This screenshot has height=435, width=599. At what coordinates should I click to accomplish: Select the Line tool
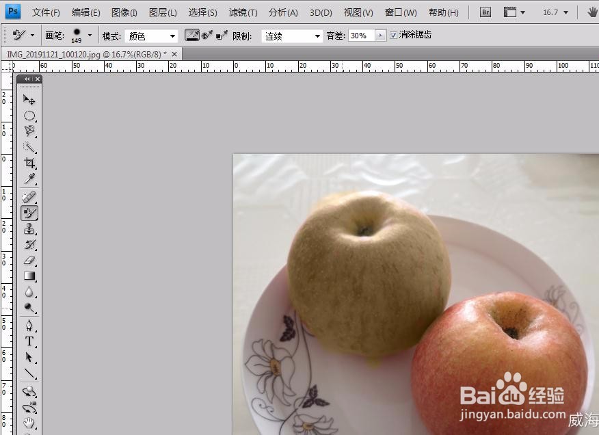tap(29, 373)
